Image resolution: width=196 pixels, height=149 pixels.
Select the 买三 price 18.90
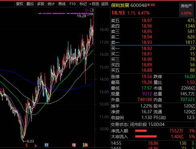(x=147, y=59)
